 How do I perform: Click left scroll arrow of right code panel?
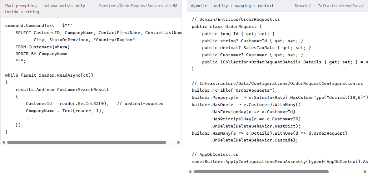(190, 172)
